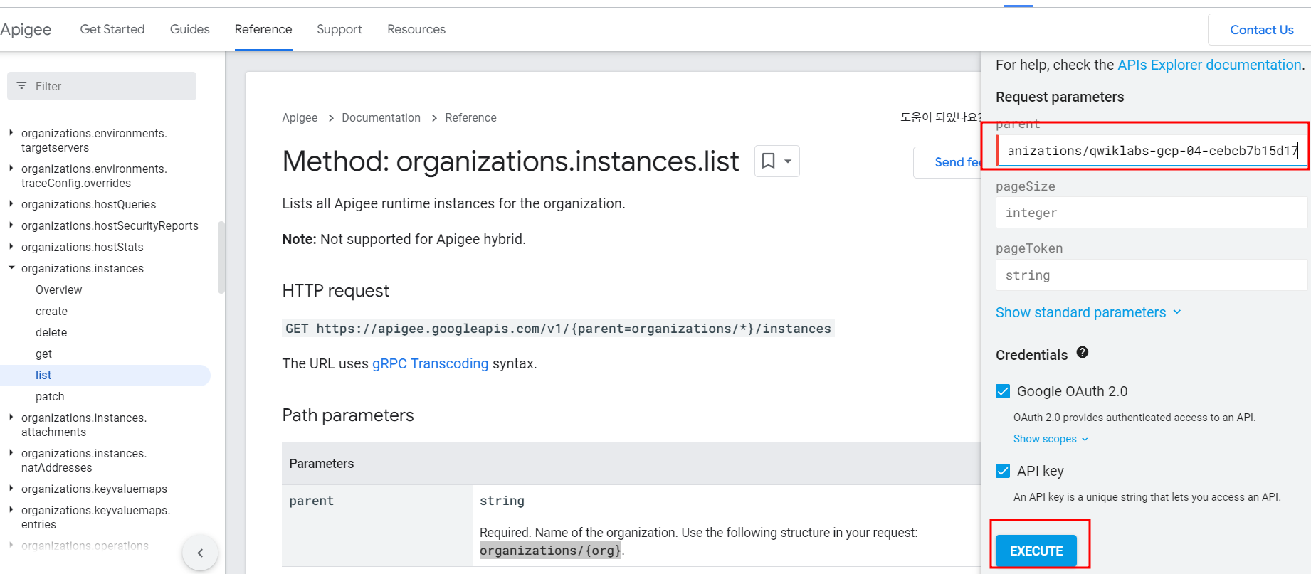
Task: Open the Guides tab
Action: click(189, 29)
